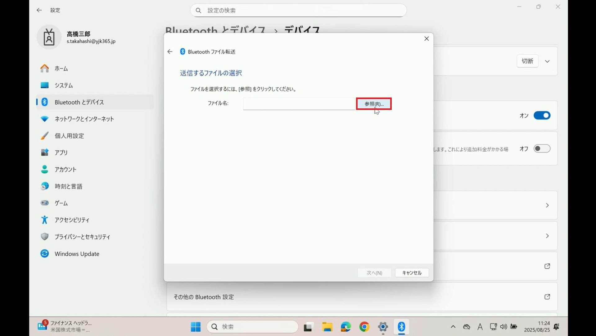The height and width of the screenshot is (336, 596).
Task: Select ネットワークとインターネット in sidebar
Action: [x=84, y=119]
